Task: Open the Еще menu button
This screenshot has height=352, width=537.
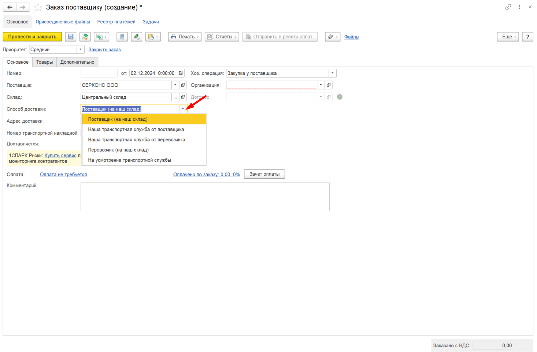Action: [508, 37]
